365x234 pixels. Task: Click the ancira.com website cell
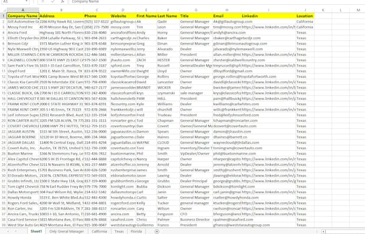click(x=123, y=214)
